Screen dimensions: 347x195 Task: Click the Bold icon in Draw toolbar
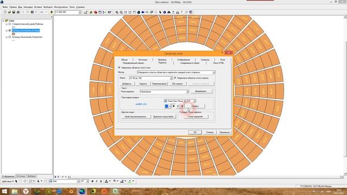click(x=92, y=181)
